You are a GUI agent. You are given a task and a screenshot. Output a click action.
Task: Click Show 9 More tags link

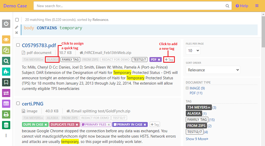point(197,139)
